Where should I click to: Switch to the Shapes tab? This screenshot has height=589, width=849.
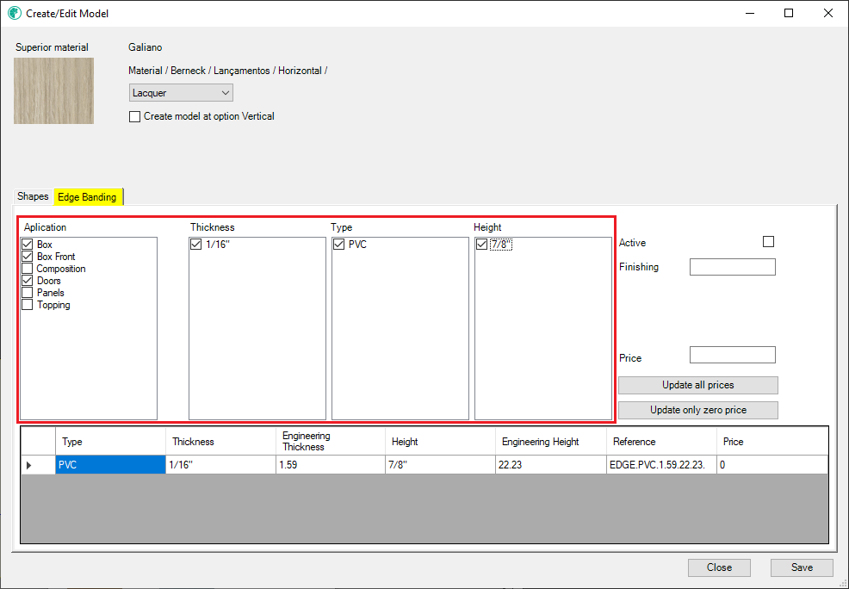pyautogui.click(x=33, y=196)
